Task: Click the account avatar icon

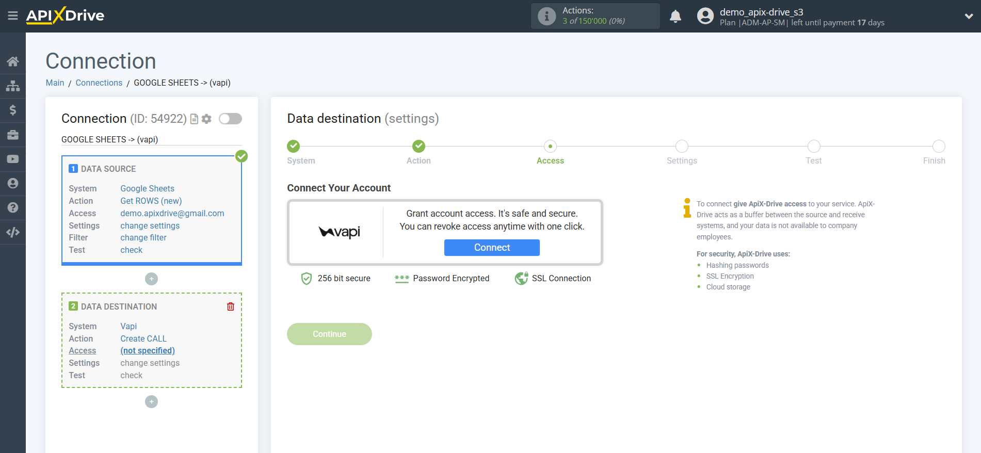Action: click(705, 16)
